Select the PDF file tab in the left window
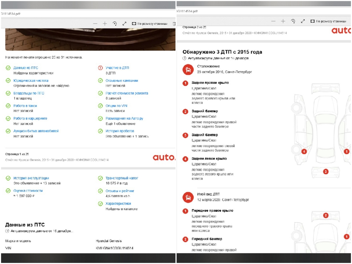This screenshot has width=352, height=264. (11, 14)
